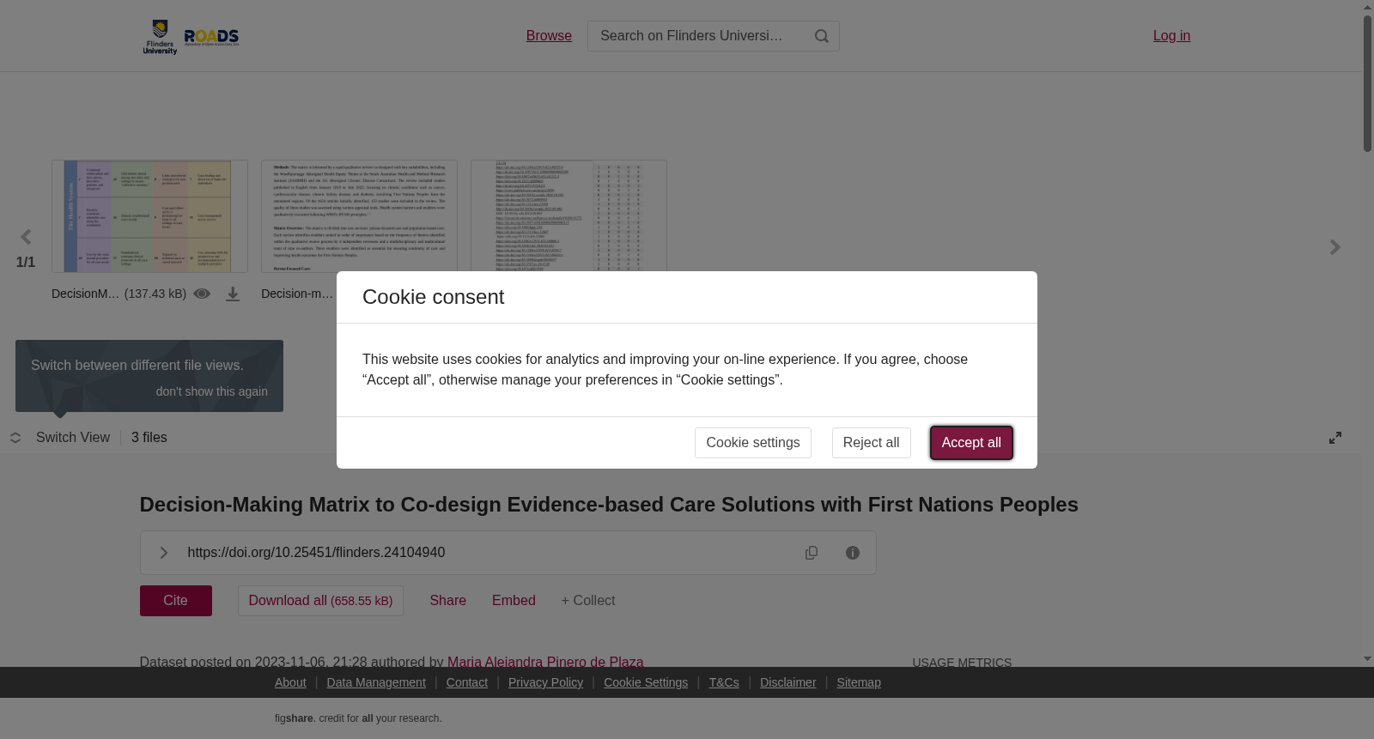Accept all cookies
This screenshot has width=1374, height=739.
[x=971, y=443]
